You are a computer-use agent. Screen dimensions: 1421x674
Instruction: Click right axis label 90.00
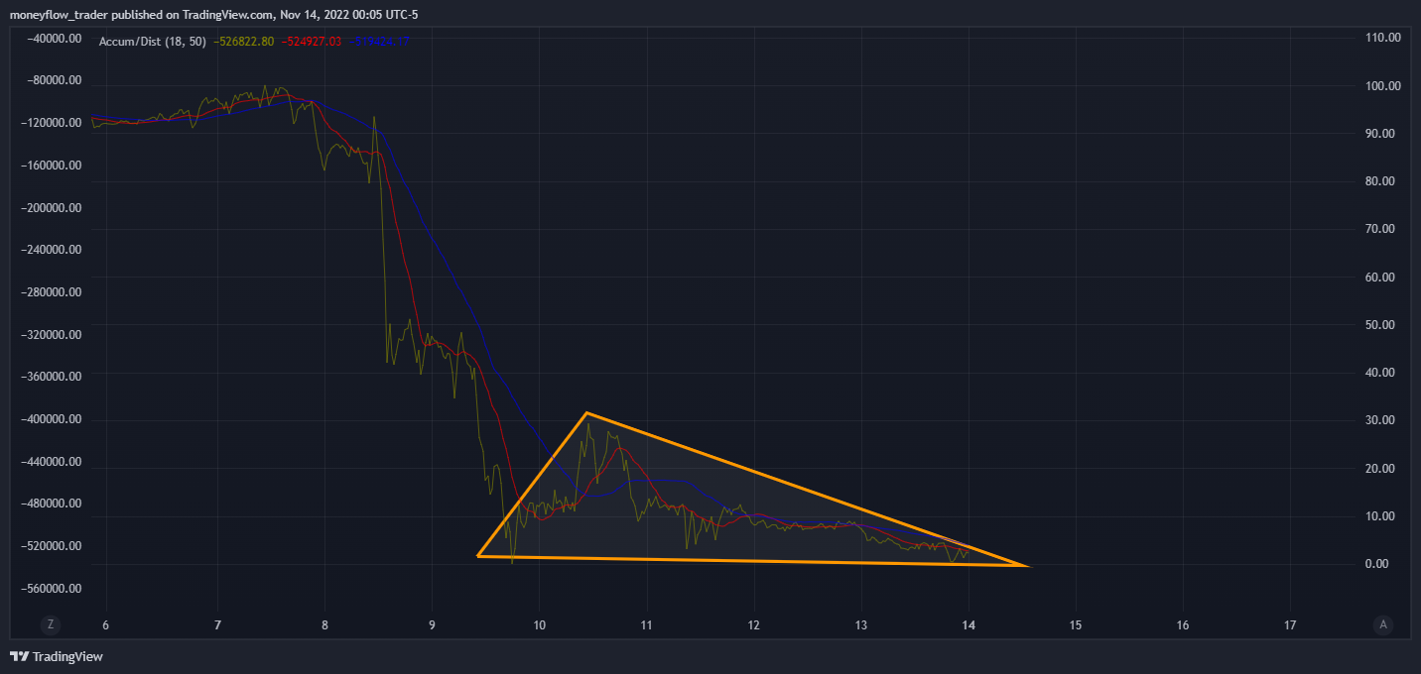point(1382,134)
